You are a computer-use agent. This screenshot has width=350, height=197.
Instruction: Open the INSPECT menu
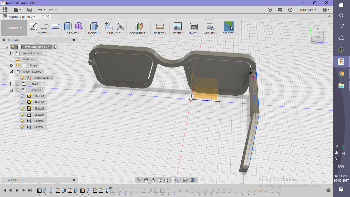160,33
